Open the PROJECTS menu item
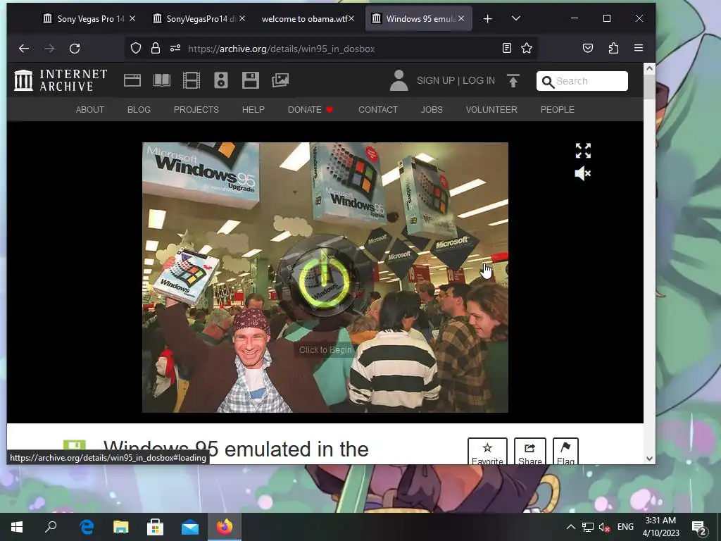This screenshot has height=541, width=721. [196, 110]
